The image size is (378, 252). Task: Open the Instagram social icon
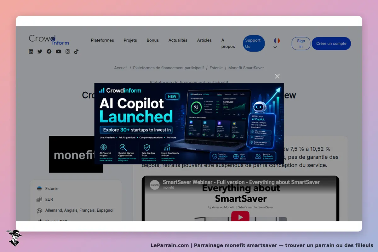pos(68,52)
